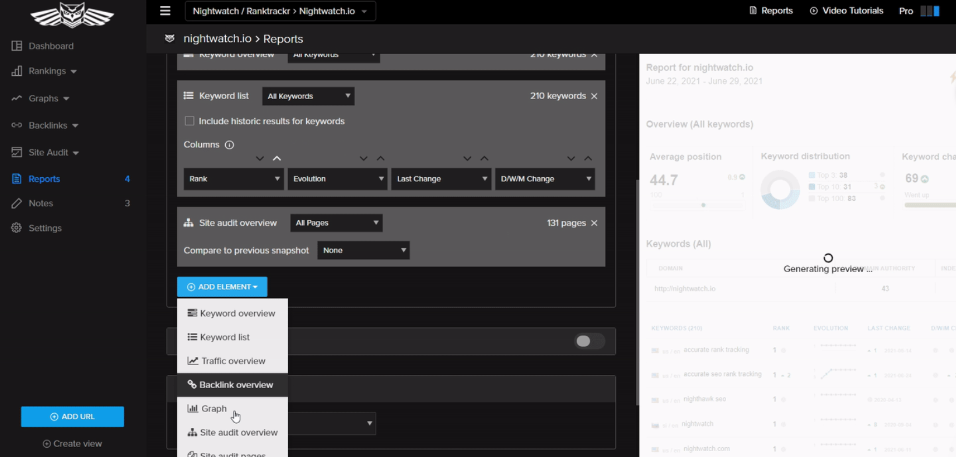This screenshot has height=457, width=956.
Task: Click the Site Audit icon in sidebar
Action: coord(17,152)
